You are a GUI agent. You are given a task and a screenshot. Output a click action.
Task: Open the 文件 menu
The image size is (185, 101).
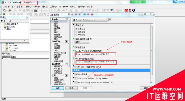click(7, 7)
